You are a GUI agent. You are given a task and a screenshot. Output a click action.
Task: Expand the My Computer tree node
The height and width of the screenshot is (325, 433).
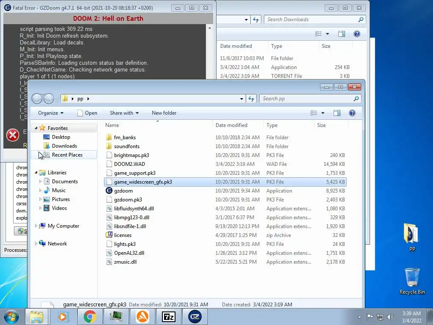click(x=36, y=226)
